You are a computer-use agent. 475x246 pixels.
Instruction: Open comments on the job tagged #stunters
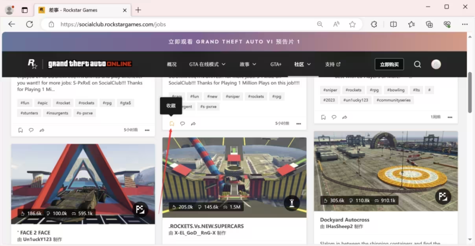[x=31, y=130]
